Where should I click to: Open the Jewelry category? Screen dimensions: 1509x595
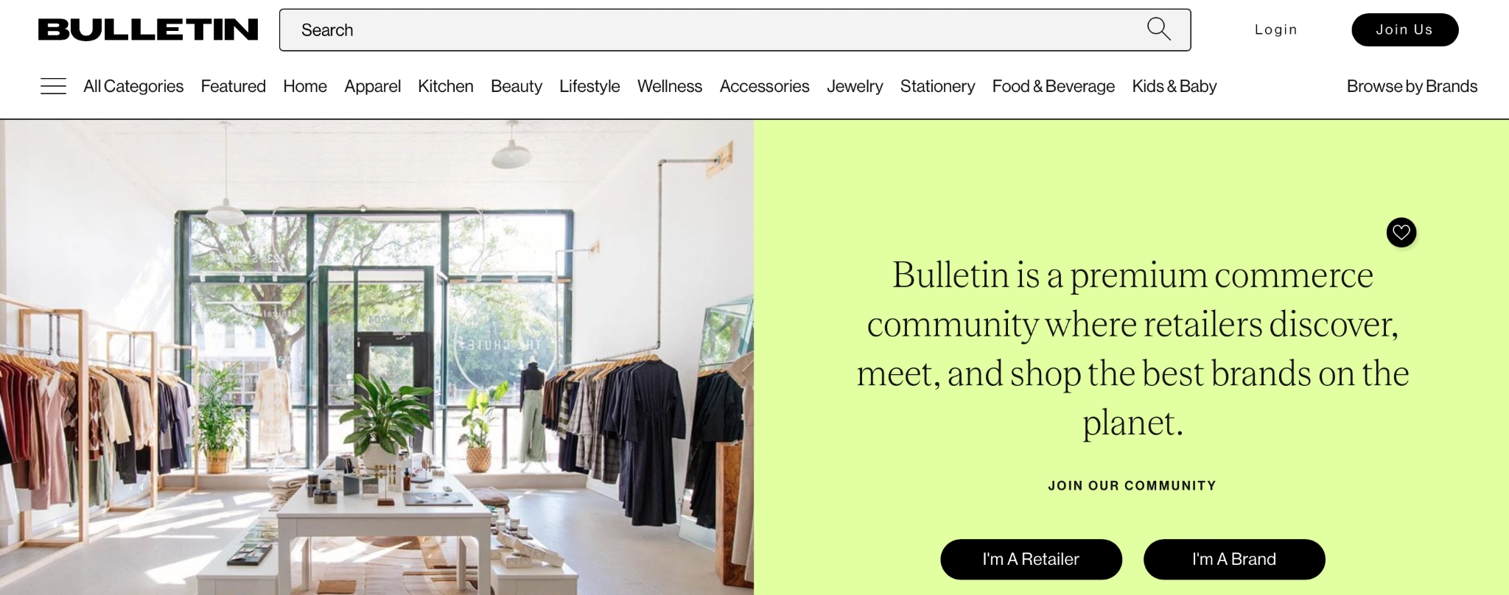point(854,86)
